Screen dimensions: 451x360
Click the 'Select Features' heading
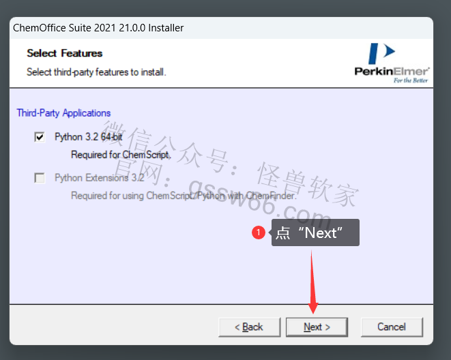click(x=65, y=53)
